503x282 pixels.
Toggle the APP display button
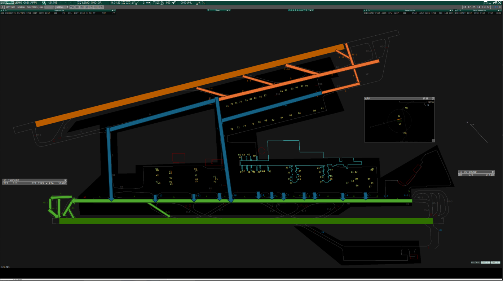click(x=72, y=7)
